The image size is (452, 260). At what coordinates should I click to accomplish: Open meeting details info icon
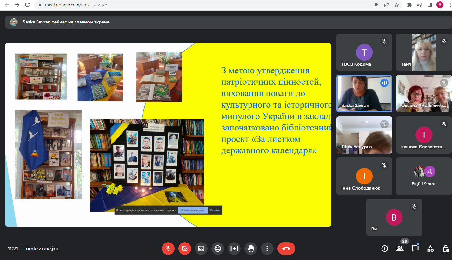click(x=385, y=249)
